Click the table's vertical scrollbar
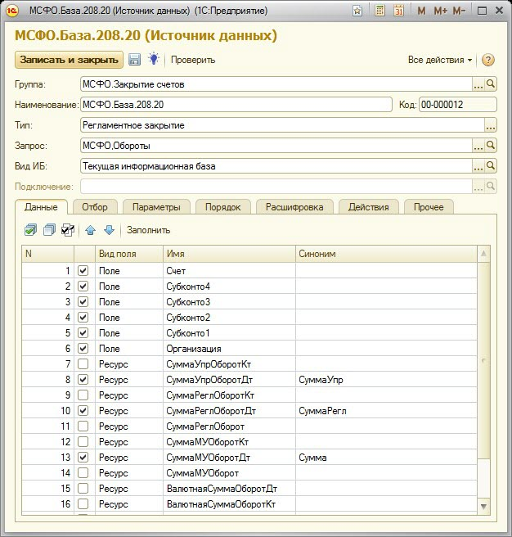This screenshot has width=512, height=537. (x=483, y=360)
